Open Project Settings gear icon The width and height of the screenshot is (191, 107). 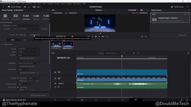pos(187,100)
